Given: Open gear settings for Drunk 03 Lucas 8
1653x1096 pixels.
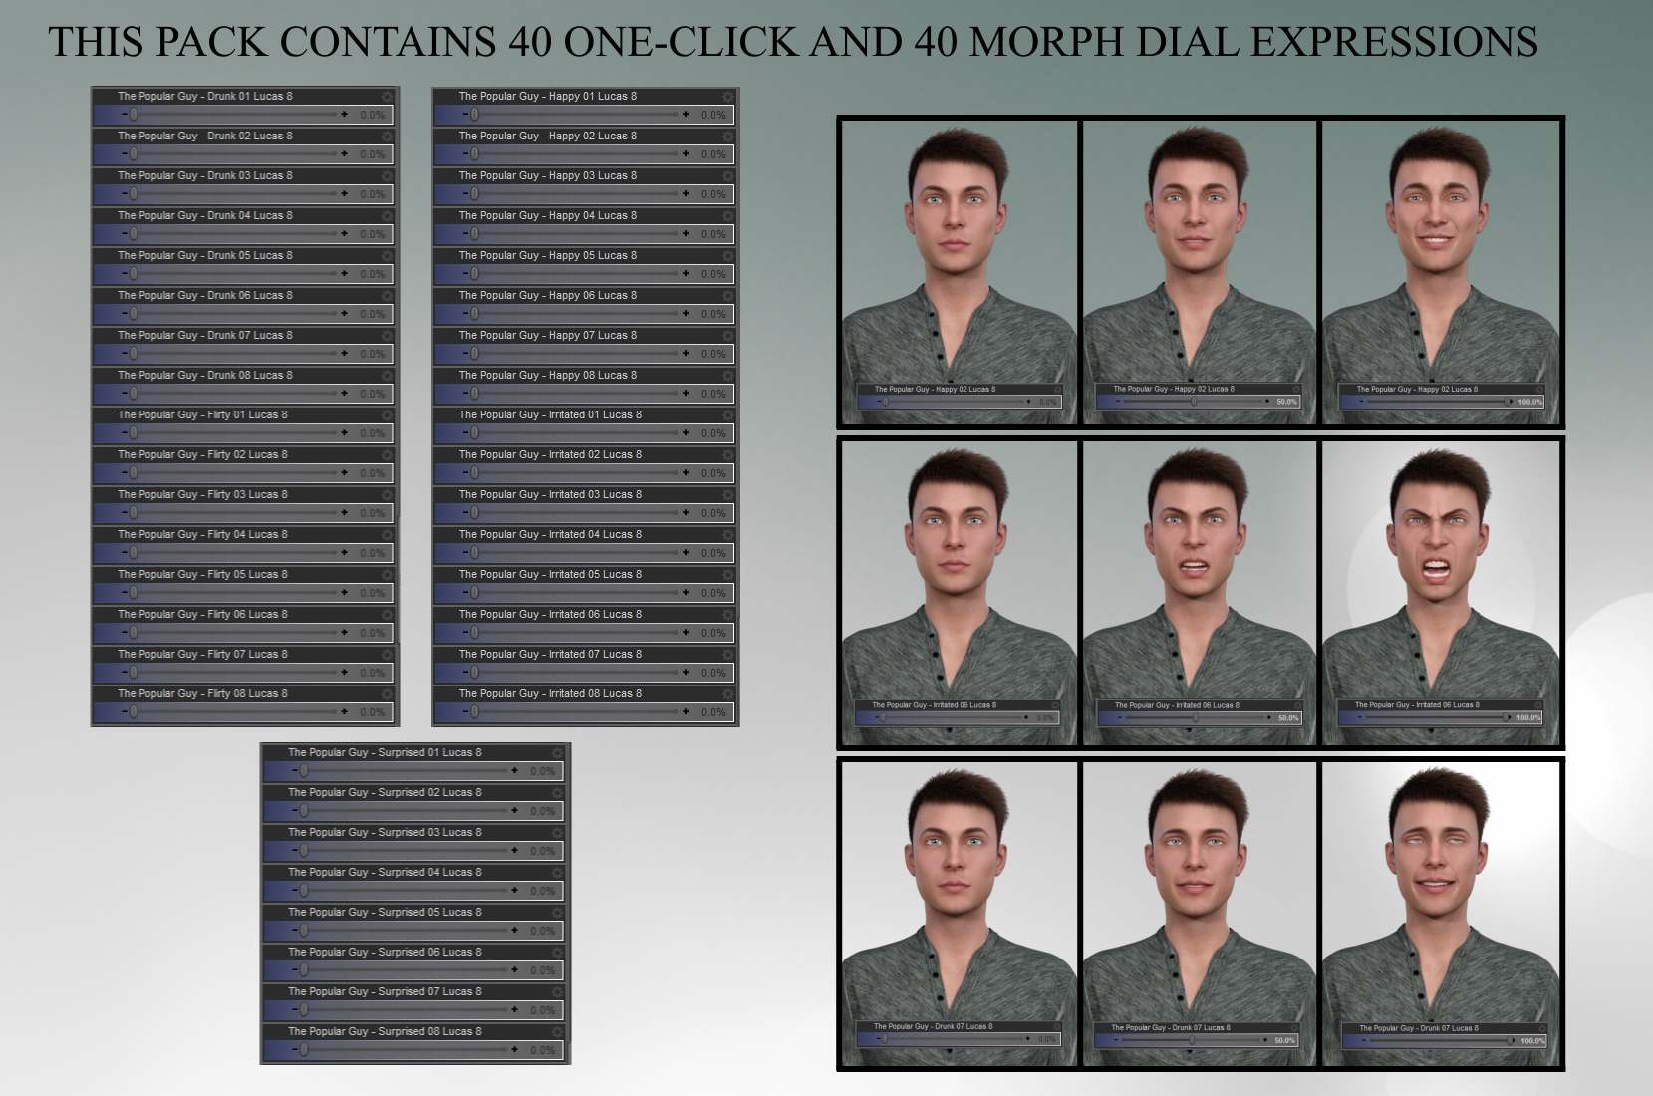Looking at the screenshot, I should coord(387,176).
